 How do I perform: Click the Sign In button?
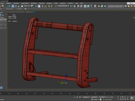pos(131,3)
